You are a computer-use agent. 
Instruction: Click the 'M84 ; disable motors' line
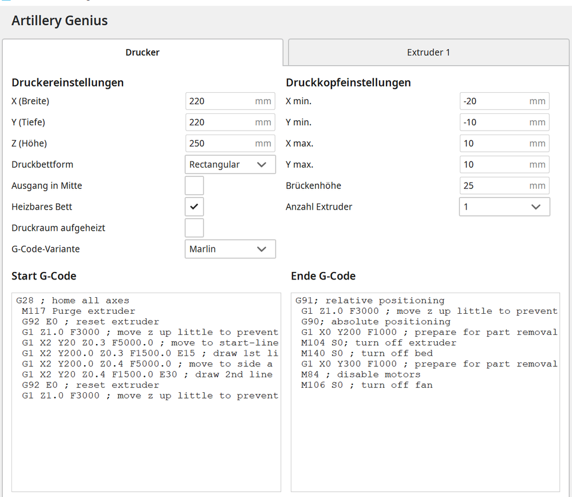(x=361, y=375)
